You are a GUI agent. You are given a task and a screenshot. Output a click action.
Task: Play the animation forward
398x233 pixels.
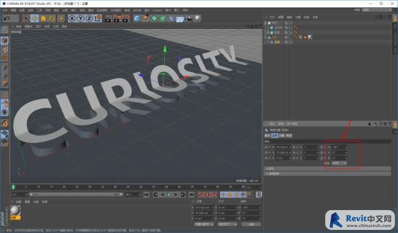click(169, 195)
